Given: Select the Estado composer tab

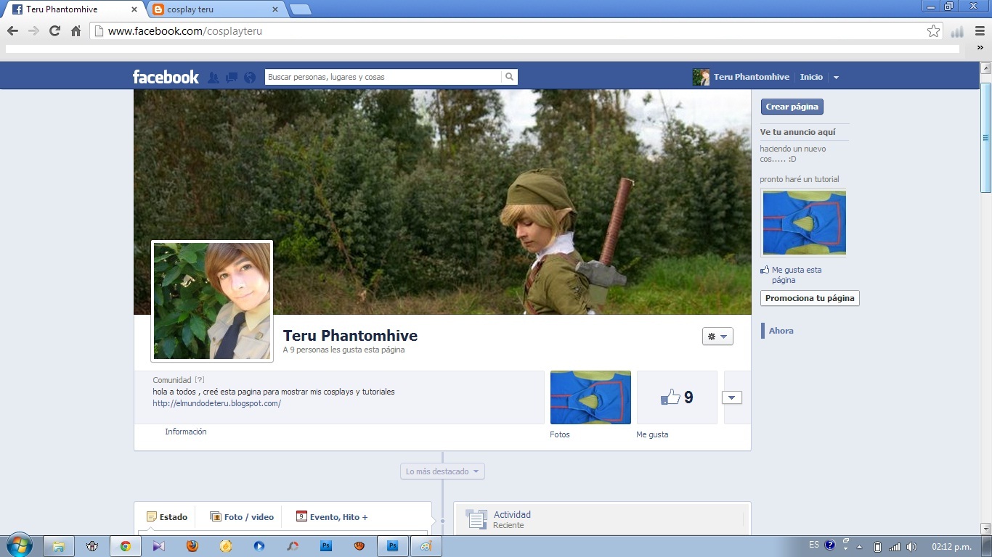Looking at the screenshot, I should click(x=167, y=517).
